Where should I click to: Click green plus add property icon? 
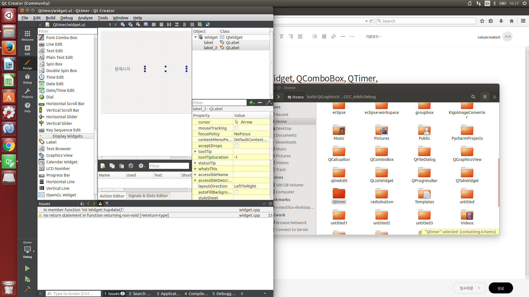[x=251, y=103]
